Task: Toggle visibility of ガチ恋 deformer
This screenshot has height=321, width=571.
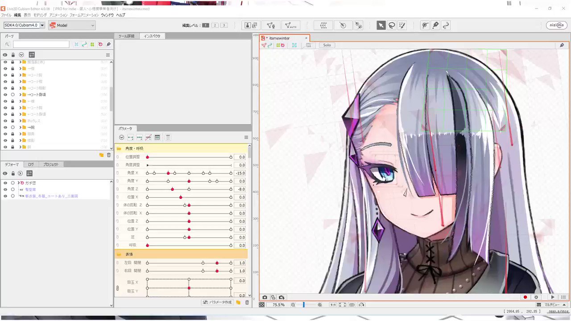Action: [5, 183]
